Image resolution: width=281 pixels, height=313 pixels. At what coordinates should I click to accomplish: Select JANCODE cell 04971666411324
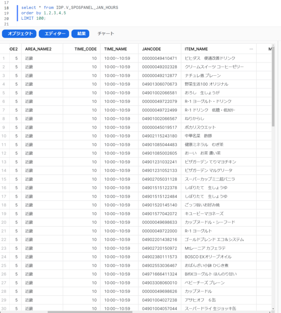(x=159, y=274)
